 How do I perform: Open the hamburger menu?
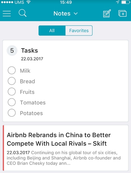(7, 13)
